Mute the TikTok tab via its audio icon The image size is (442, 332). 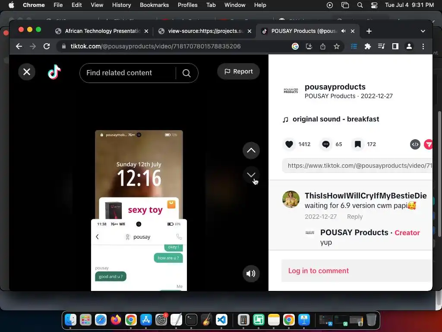(343, 31)
